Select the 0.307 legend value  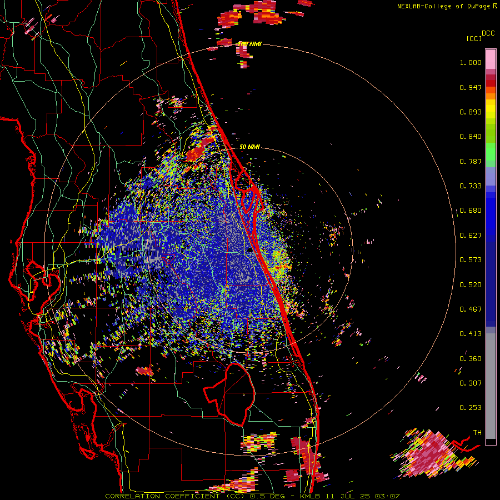pos(471,383)
